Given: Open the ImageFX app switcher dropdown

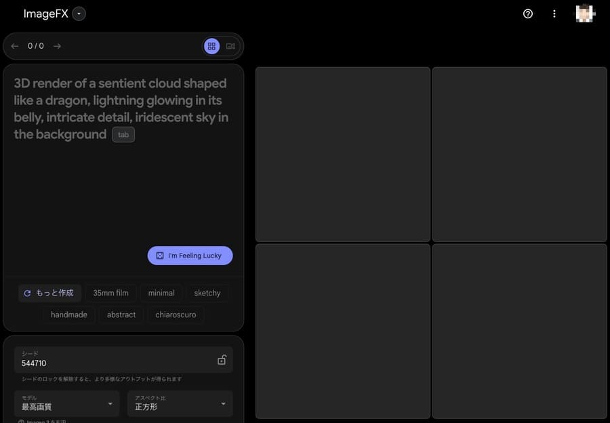Looking at the screenshot, I should (x=79, y=14).
